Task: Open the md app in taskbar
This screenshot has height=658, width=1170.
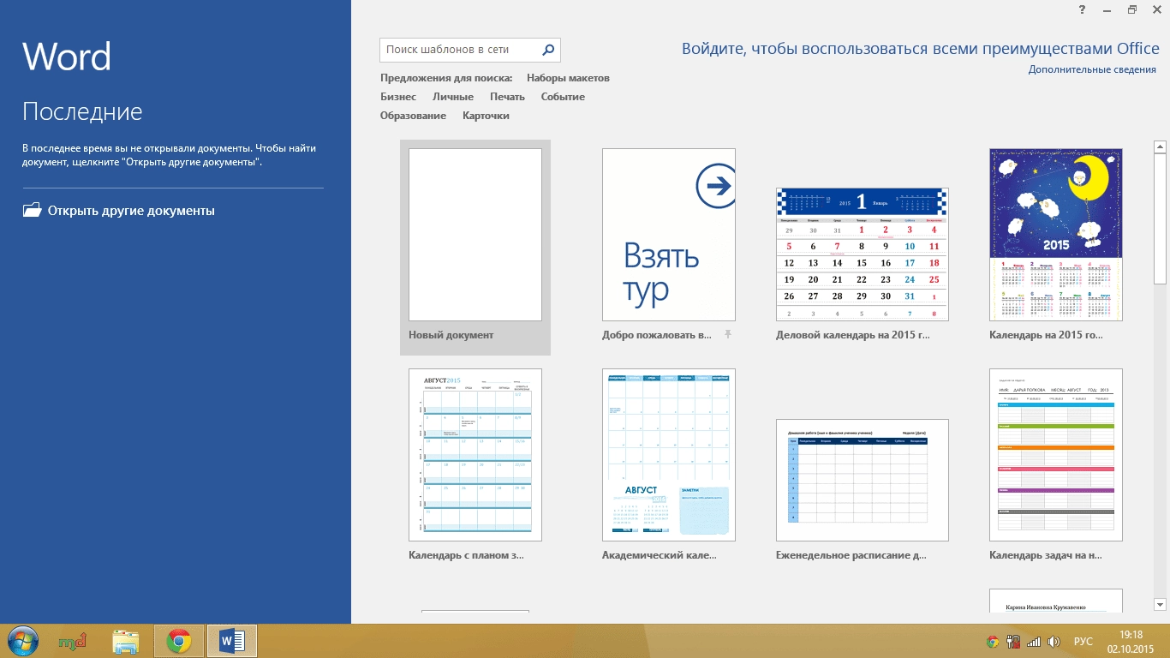Action: (x=73, y=641)
